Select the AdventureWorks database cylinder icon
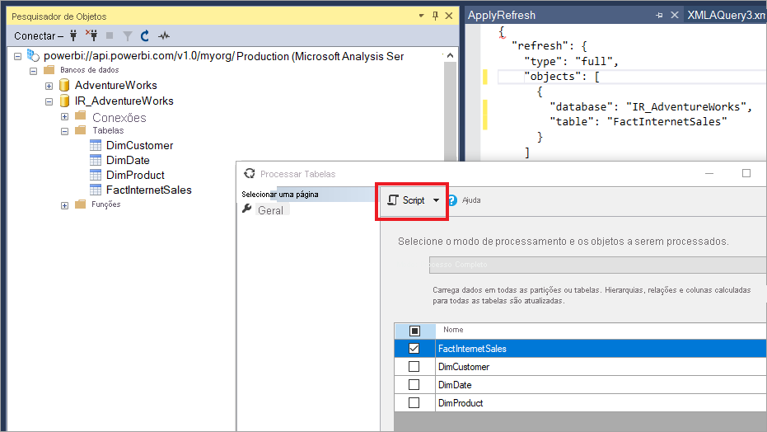 coord(64,85)
